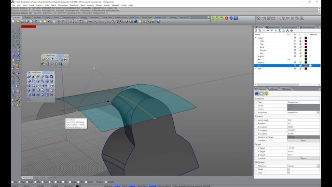This screenshot has width=332, height=187.
Task: Click the Wallpaper Filename browse button
Action: pyautogui.click(x=318, y=166)
